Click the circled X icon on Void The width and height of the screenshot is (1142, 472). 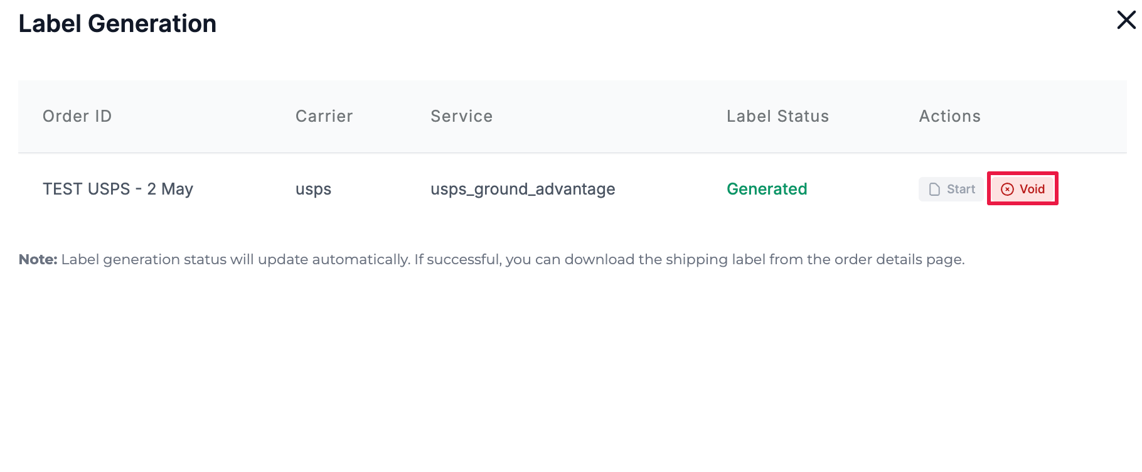pyautogui.click(x=1007, y=190)
